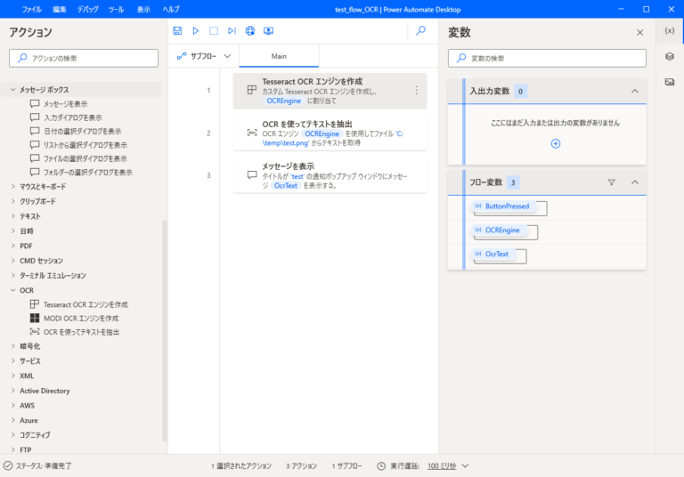Select フォルダーの選択ダイアログを表示 action
Viewport: 684px width, 477px height.
[81, 173]
